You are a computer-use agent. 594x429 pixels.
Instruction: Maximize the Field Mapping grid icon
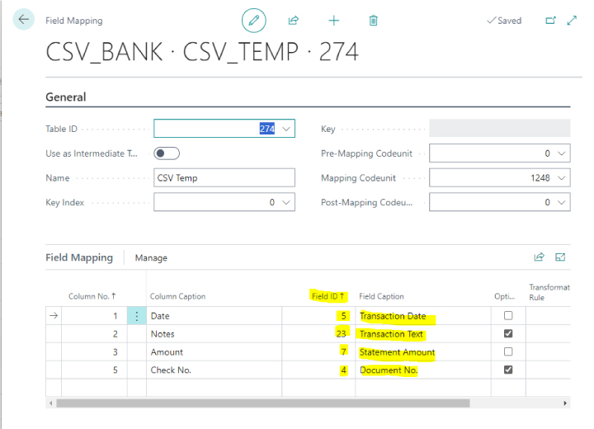coord(560,257)
